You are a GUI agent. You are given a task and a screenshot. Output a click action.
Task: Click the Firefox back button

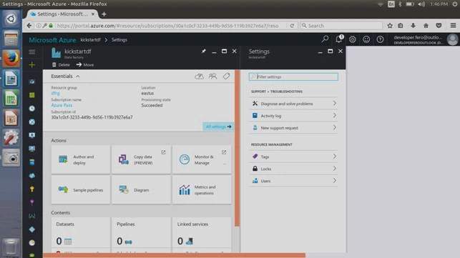click(x=29, y=26)
